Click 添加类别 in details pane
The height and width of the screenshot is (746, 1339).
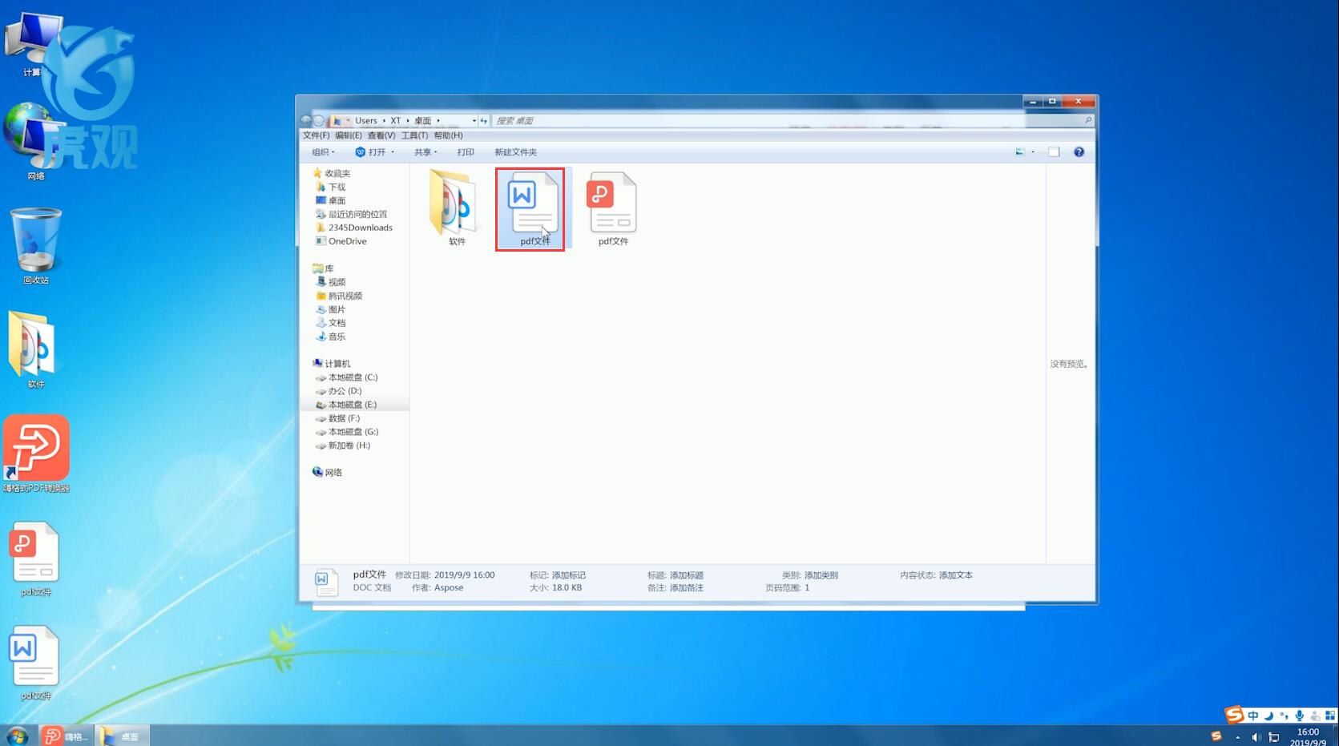click(x=821, y=575)
